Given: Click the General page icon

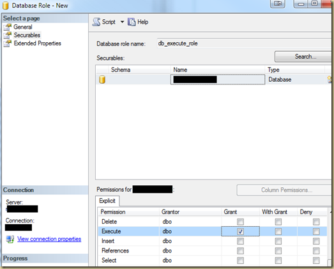Looking at the screenshot, I should click(8, 27).
